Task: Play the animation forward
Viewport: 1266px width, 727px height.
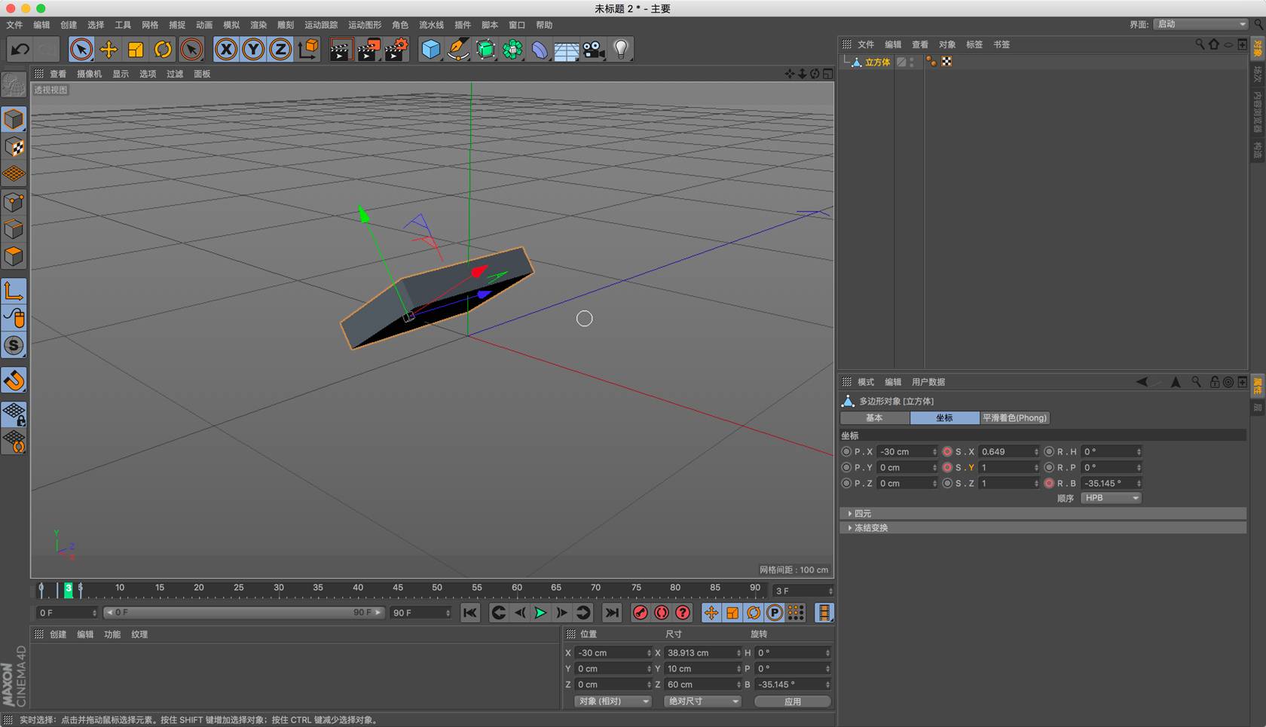Action: point(540,613)
